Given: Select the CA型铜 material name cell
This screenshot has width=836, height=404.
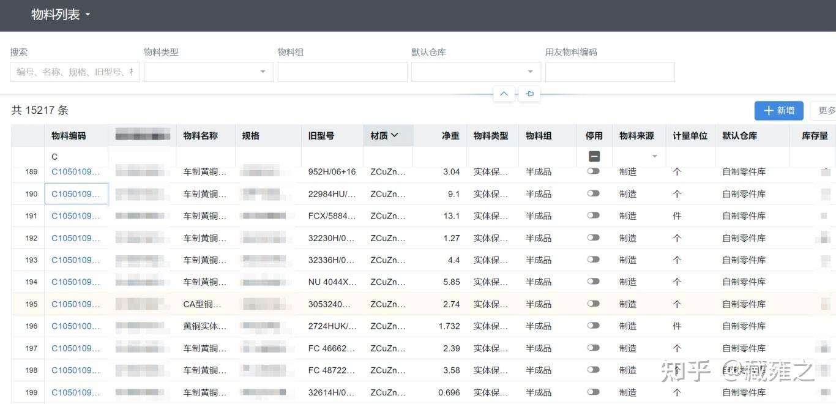Looking at the screenshot, I should [x=206, y=304].
